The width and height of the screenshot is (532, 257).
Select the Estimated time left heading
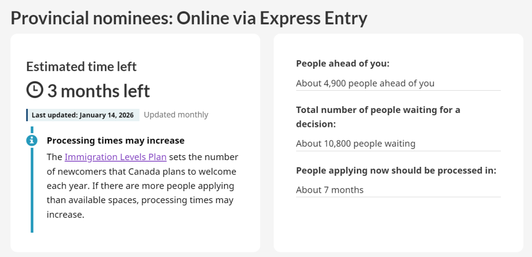tap(82, 66)
